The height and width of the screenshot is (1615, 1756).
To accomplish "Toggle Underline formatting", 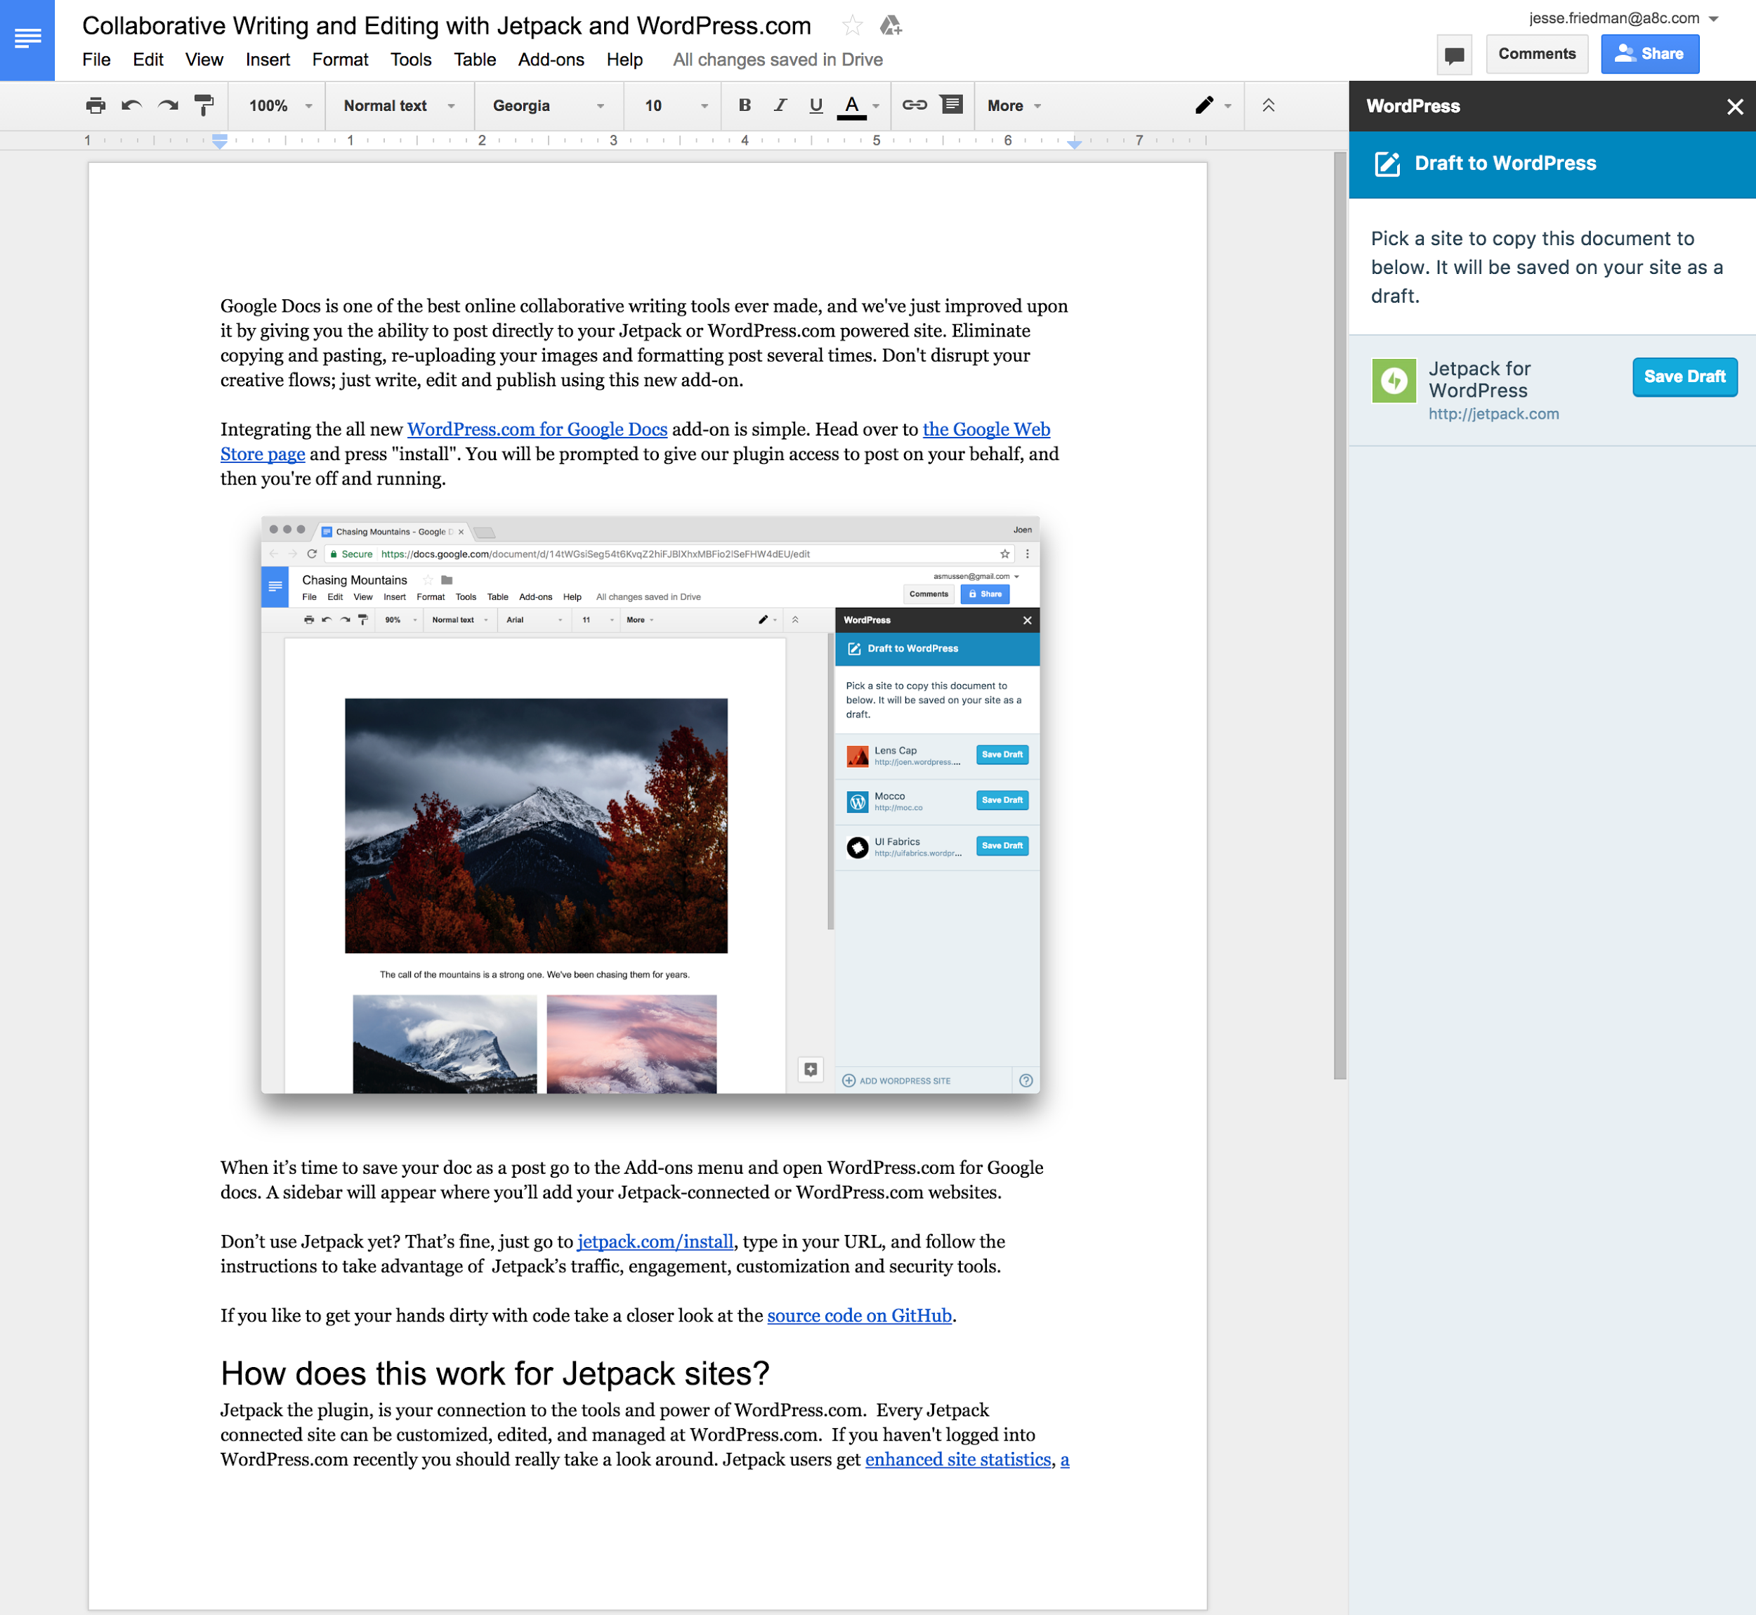I will (816, 106).
